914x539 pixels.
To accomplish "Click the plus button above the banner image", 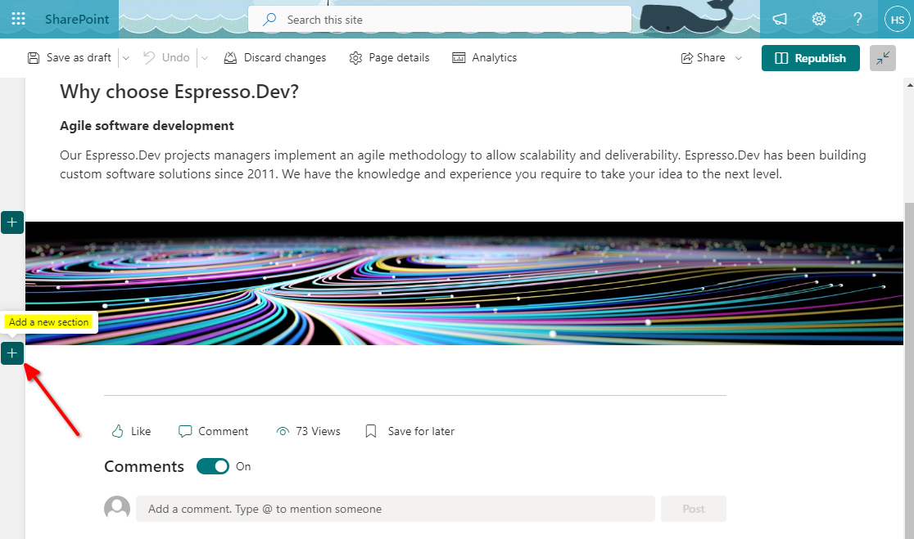I will [12, 222].
